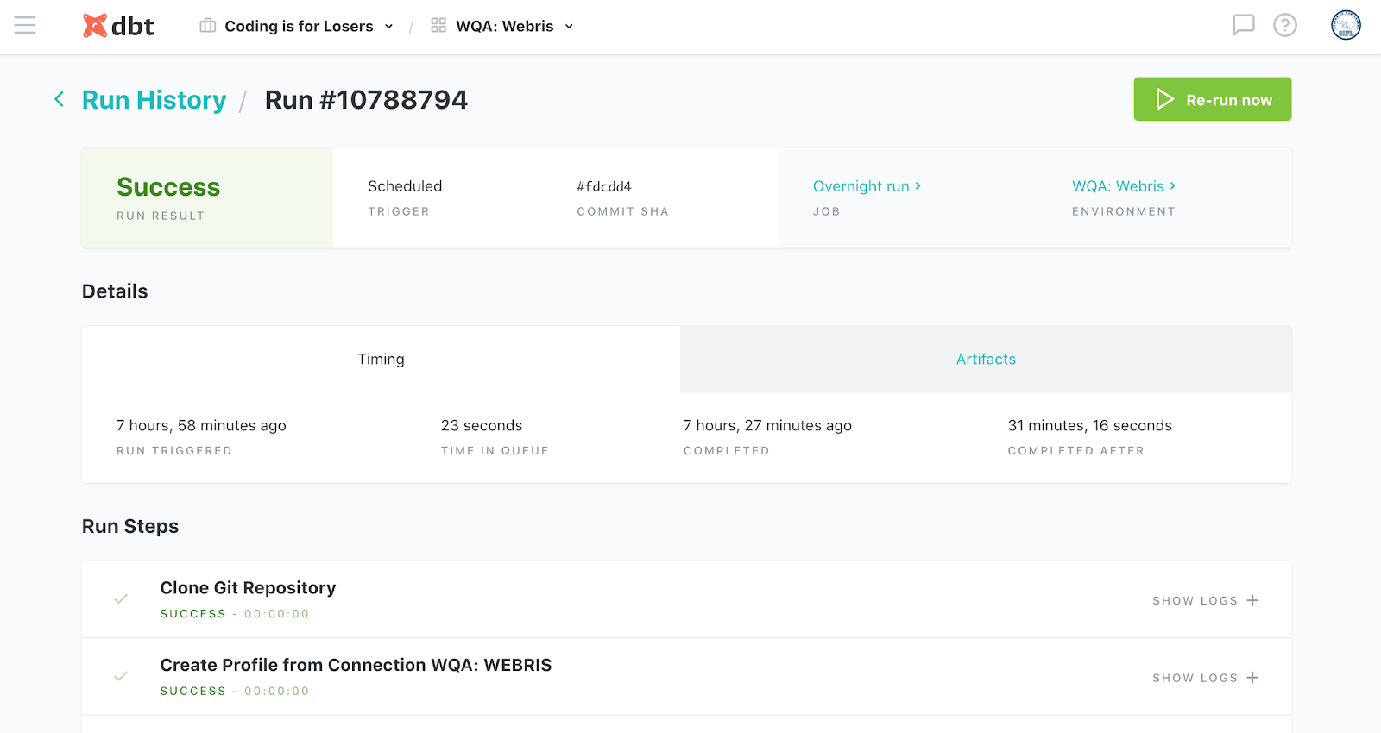Select the Timing tab
The height and width of the screenshot is (733, 1381).
pos(381,360)
